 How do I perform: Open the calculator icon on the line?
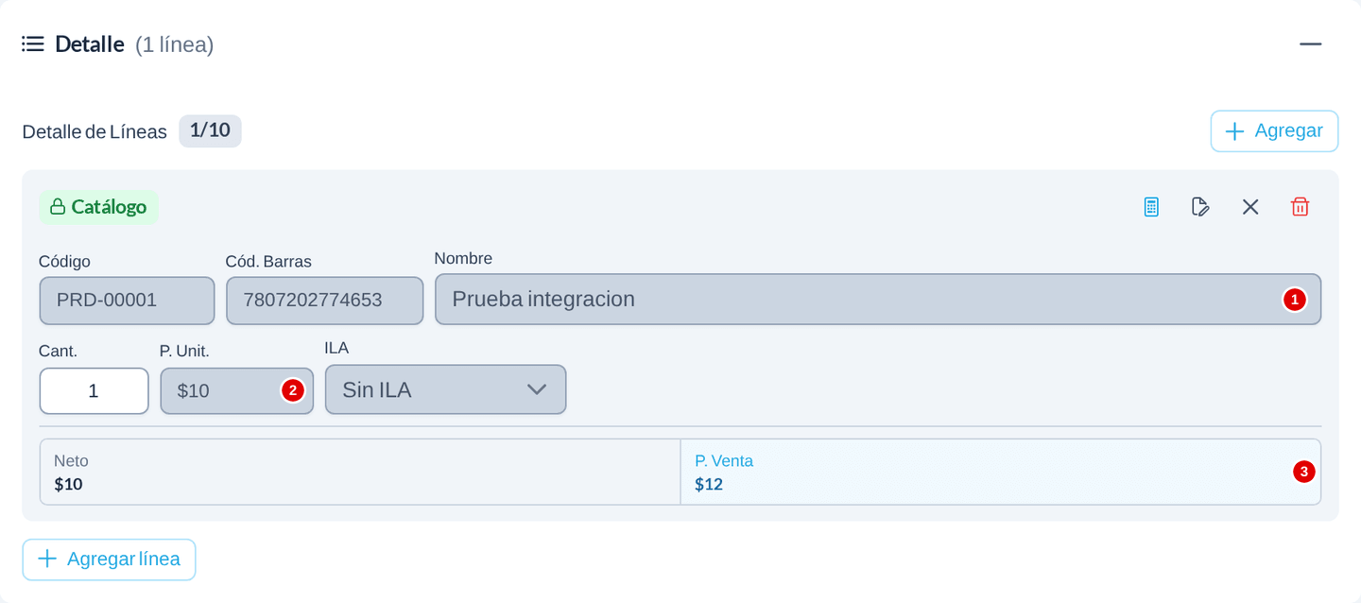point(1151,207)
